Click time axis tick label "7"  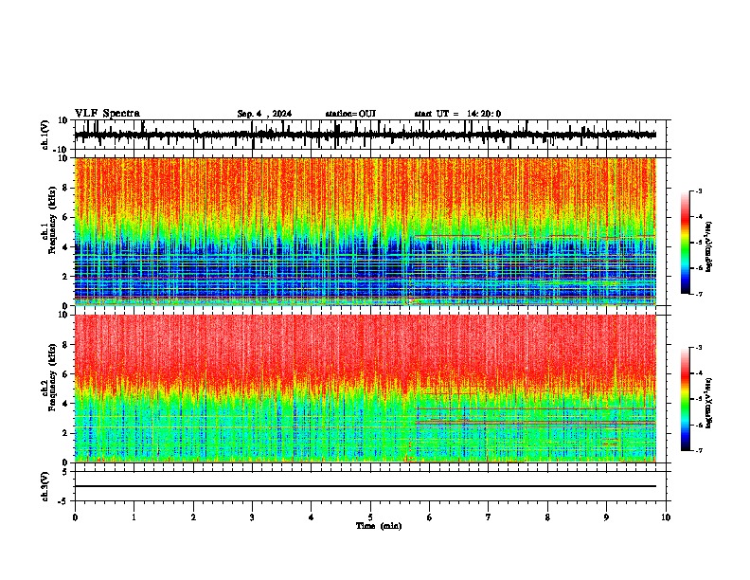(x=489, y=517)
